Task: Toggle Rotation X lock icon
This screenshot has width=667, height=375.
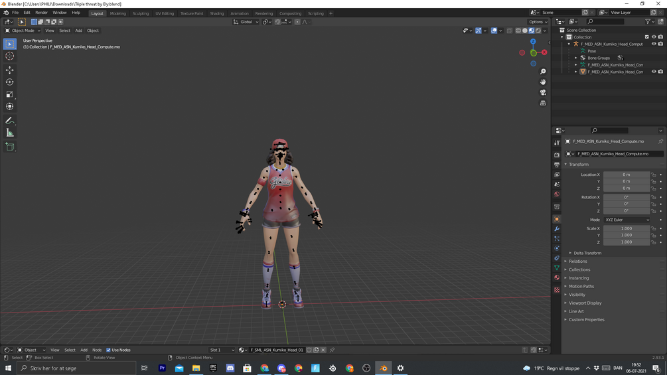Action: 654,197
